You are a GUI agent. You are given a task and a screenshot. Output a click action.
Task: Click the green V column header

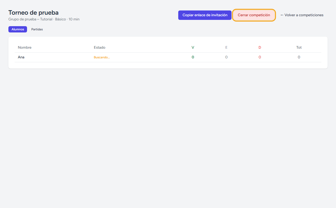(x=193, y=47)
